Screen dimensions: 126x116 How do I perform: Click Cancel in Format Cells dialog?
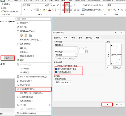119,104
